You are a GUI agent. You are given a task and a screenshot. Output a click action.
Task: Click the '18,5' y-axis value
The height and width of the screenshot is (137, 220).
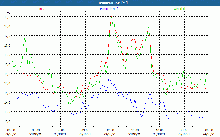click(7, 17)
